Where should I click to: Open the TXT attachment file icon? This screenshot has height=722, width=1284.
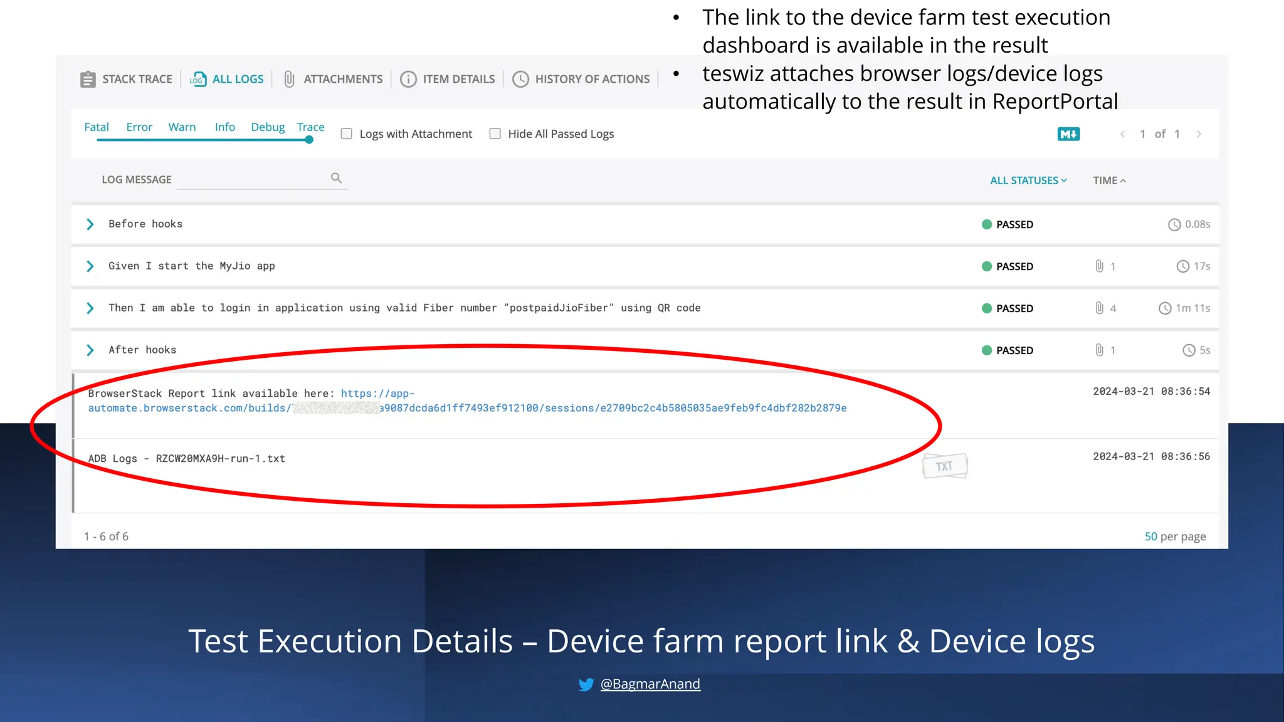pyautogui.click(x=945, y=466)
